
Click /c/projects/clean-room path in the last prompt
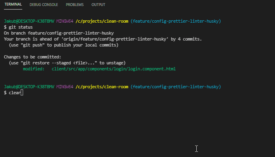[x=102, y=87]
